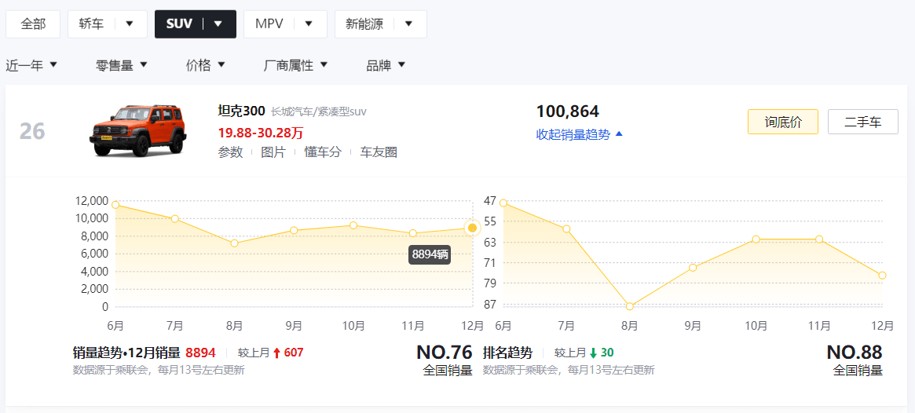Click the 排名趋势 label
Screen dimensions: 915x413
pyautogui.click(x=507, y=353)
